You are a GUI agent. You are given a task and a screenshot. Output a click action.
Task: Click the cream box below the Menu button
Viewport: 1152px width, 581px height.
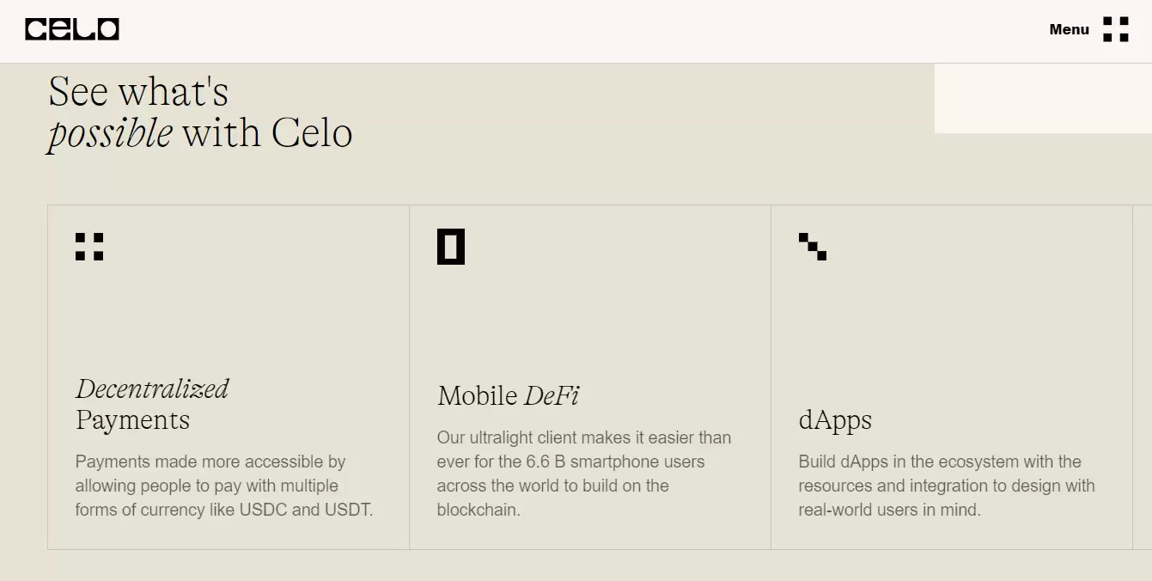click(x=1042, y=99)
